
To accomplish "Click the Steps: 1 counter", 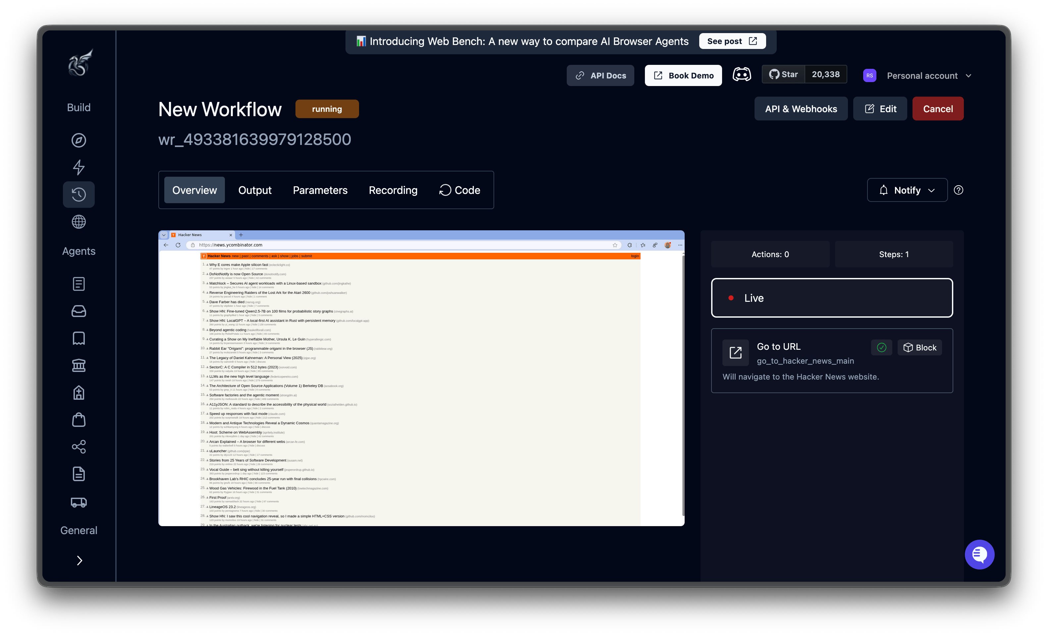I will point(894,254).
